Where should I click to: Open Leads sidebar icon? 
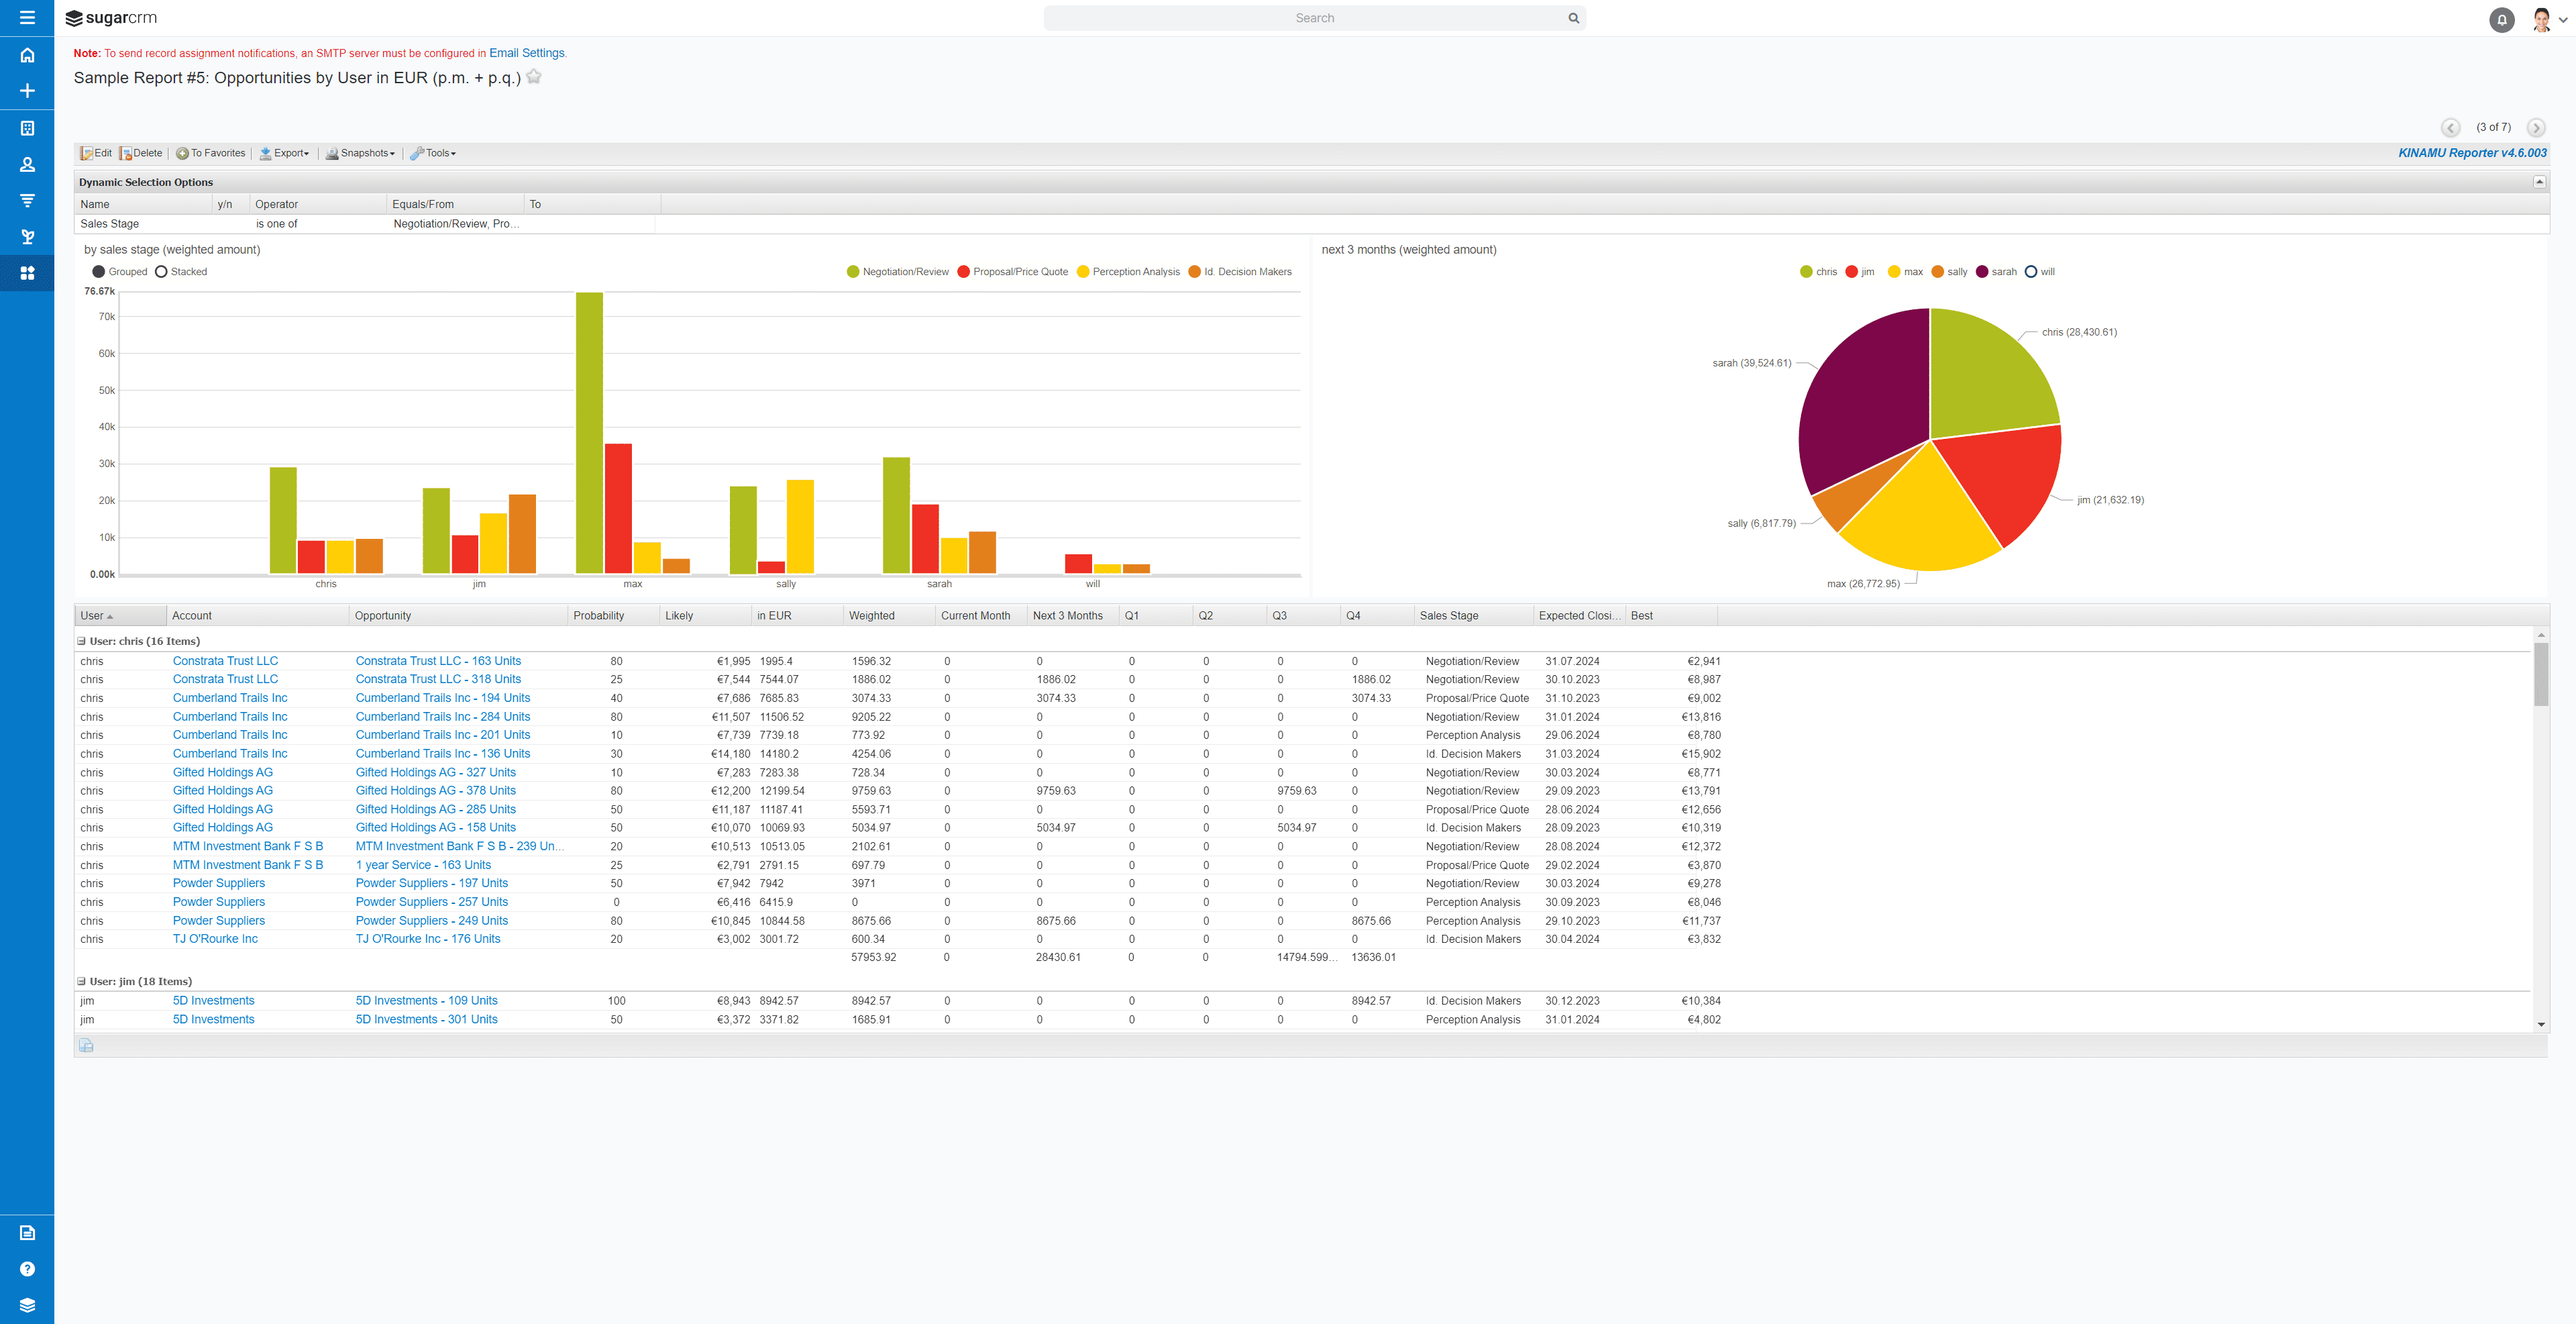pos(27,237)
